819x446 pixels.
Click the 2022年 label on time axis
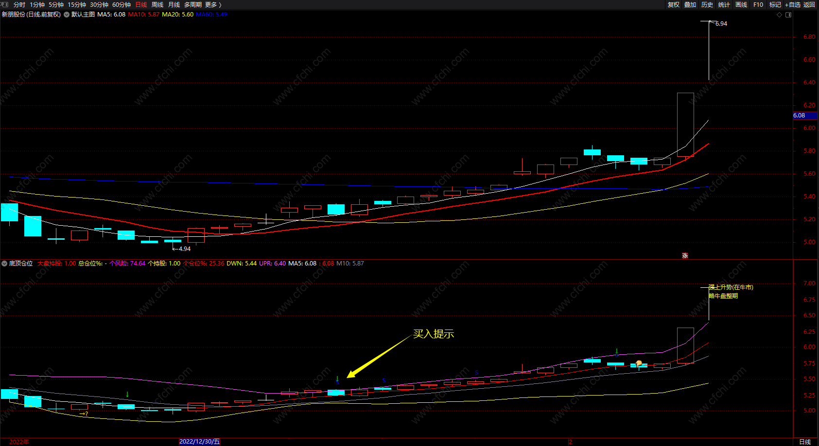coord(19,442)
